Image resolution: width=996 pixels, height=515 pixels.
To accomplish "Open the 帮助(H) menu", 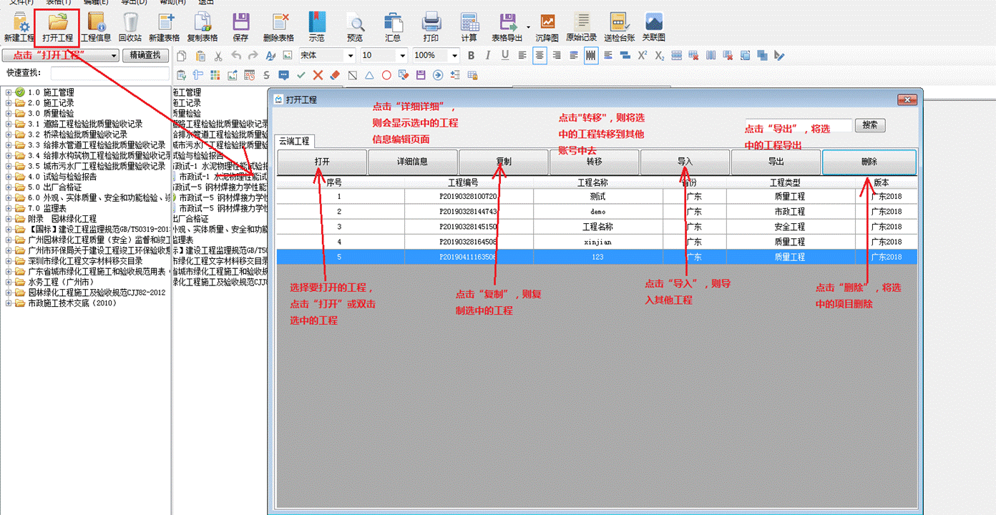I will click(173, 3).
